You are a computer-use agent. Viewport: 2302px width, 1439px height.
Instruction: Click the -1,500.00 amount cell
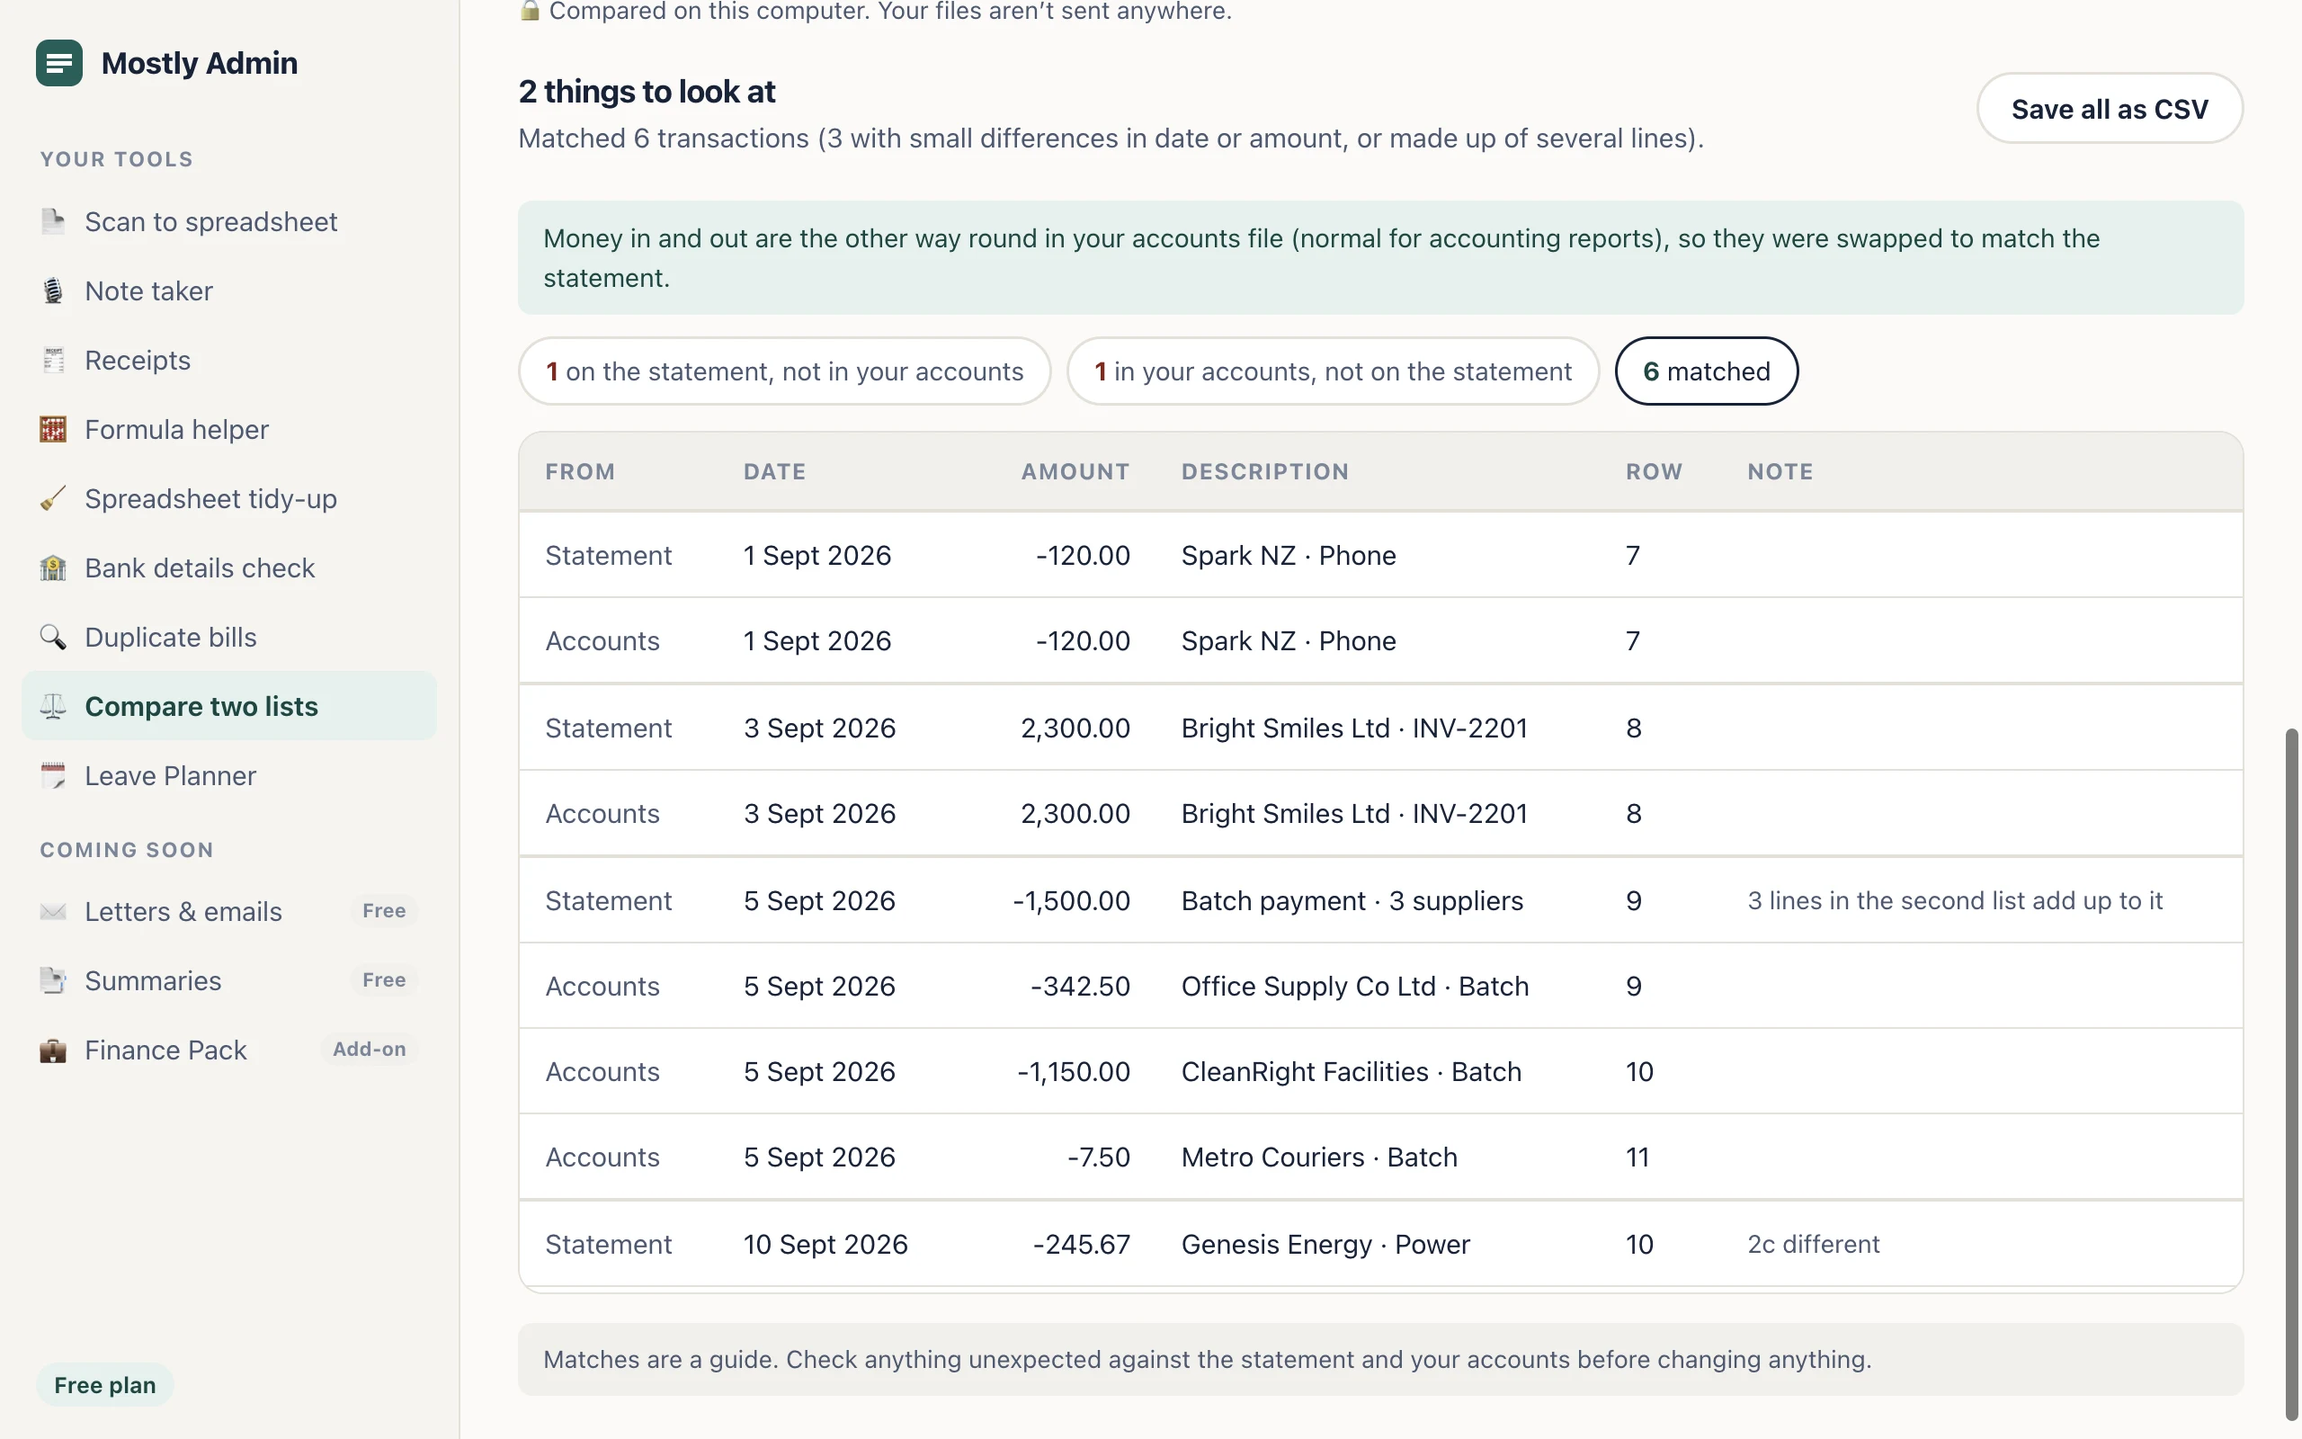point(1071,901)
